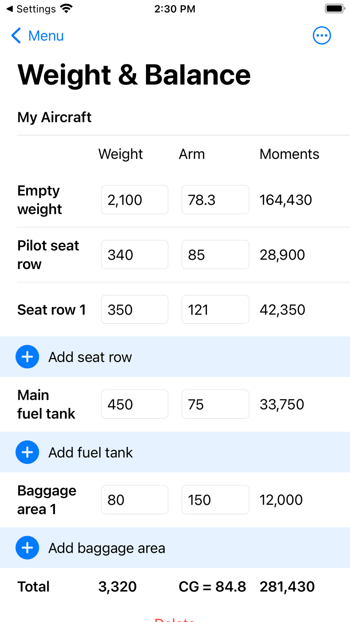This screenshot has width=350, height=622.
Task: Tap the back chevron next to Menu
Action: click(x=16, y=36)
